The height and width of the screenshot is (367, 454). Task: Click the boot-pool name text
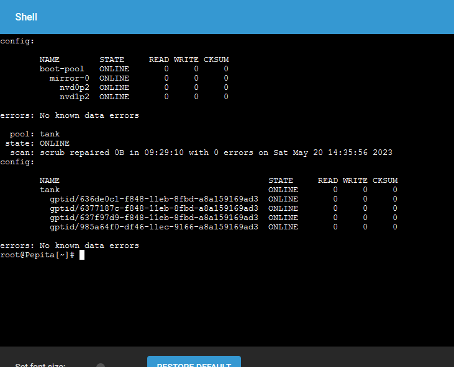point(61,69)
